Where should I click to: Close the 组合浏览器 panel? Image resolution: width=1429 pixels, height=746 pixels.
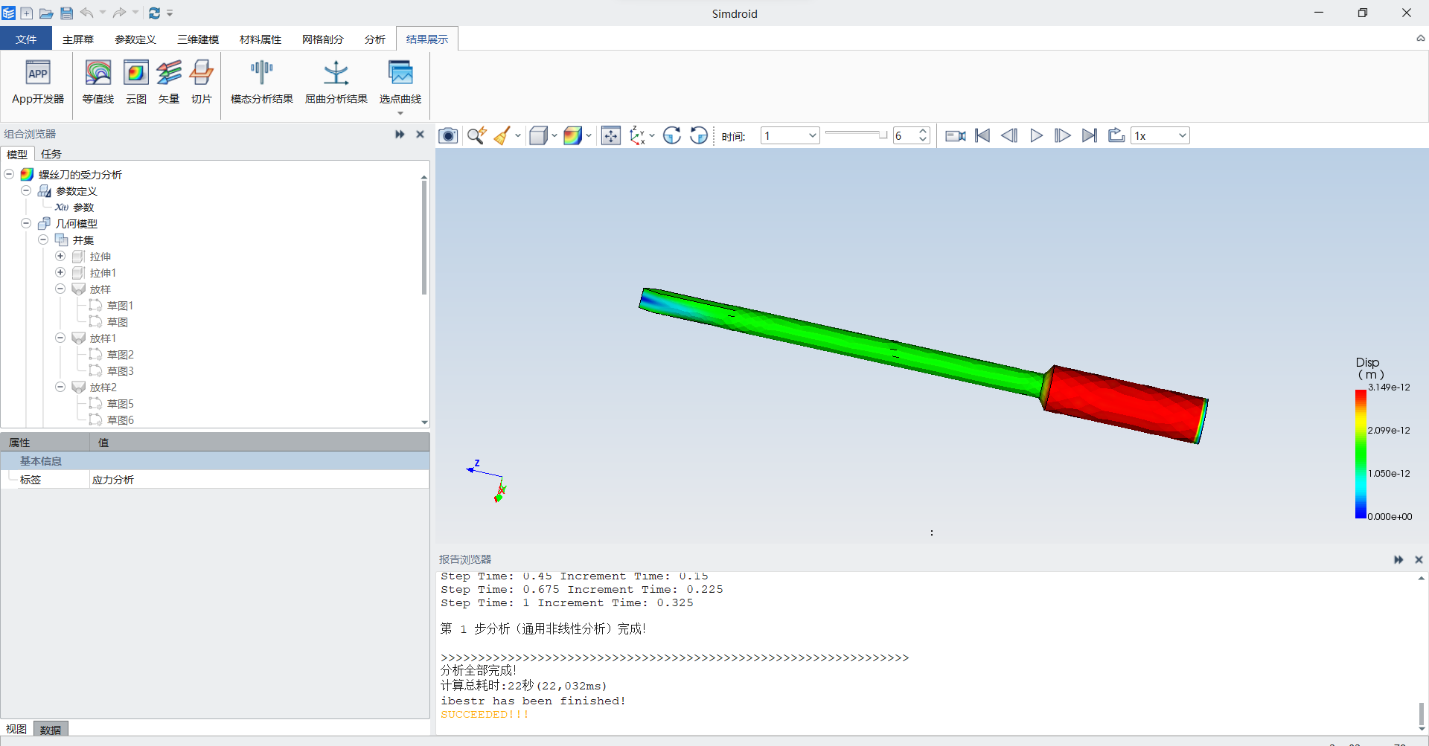click(420, 135)
